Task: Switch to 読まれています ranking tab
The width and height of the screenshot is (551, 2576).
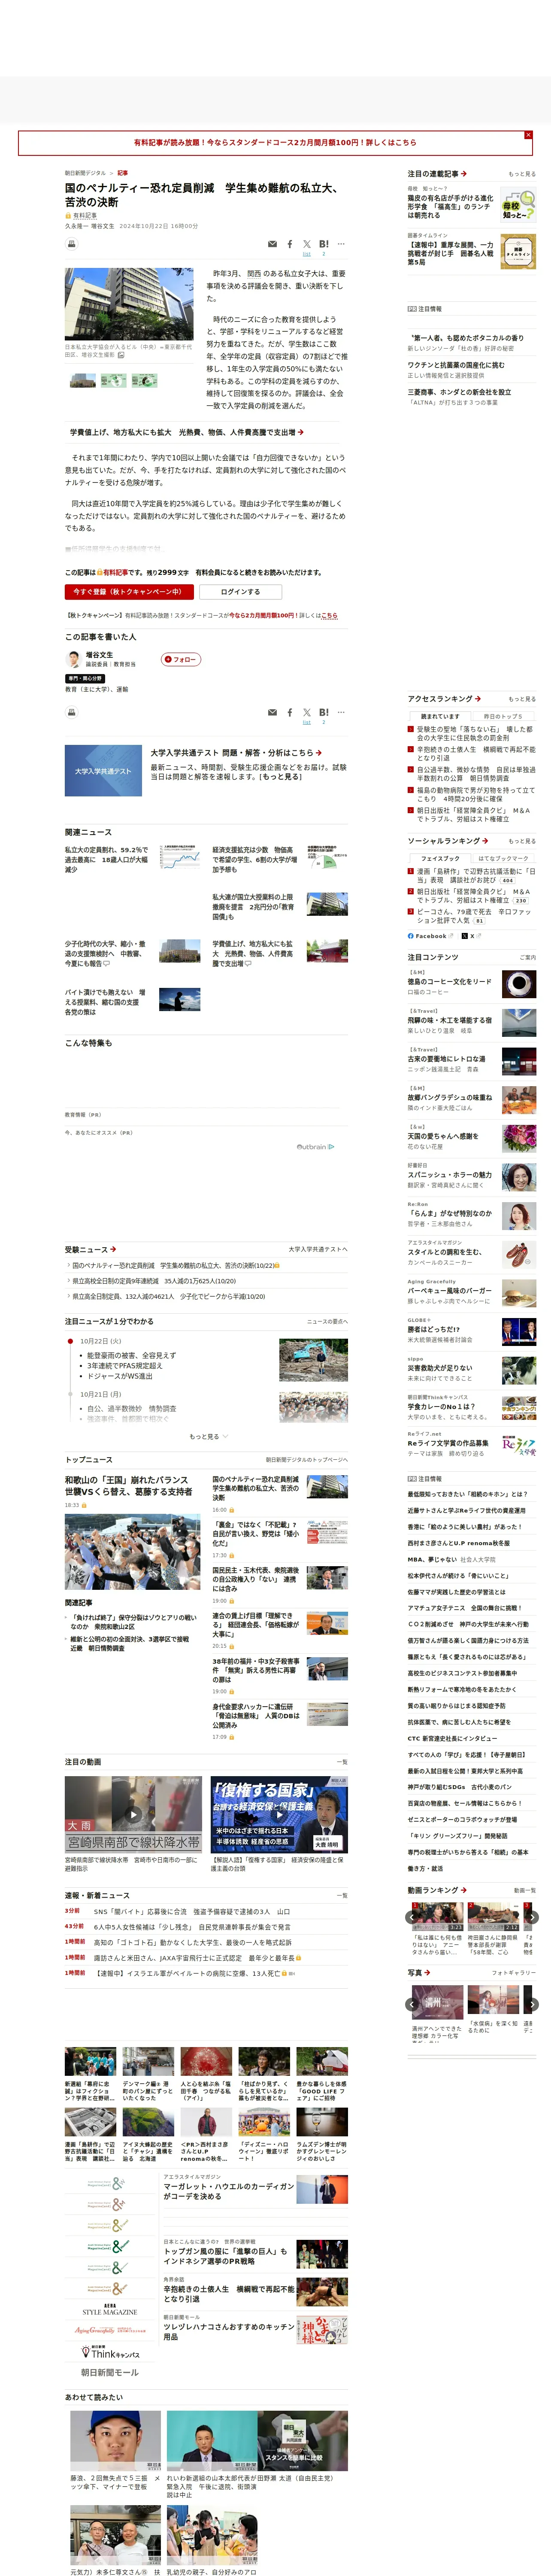Action: pos(440,716)
